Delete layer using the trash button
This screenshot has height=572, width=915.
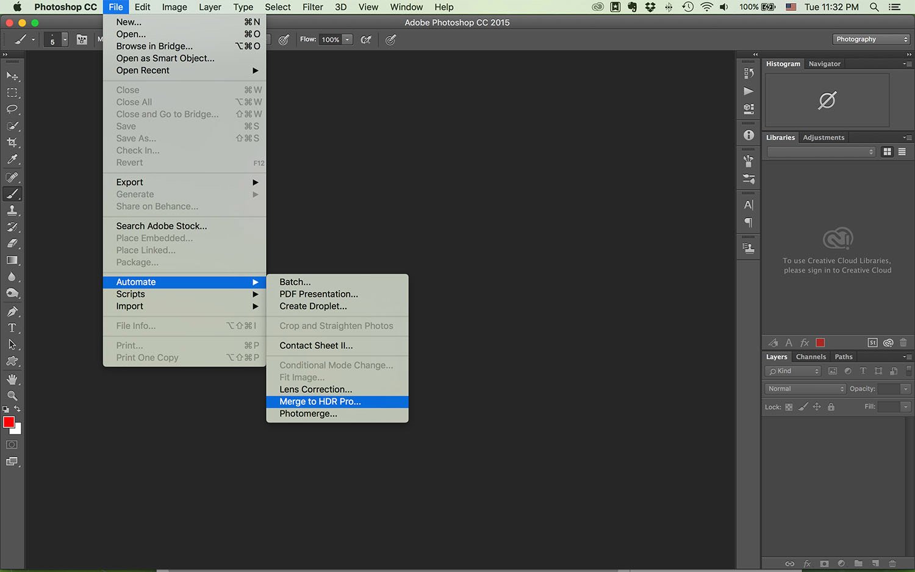(892, 564)
